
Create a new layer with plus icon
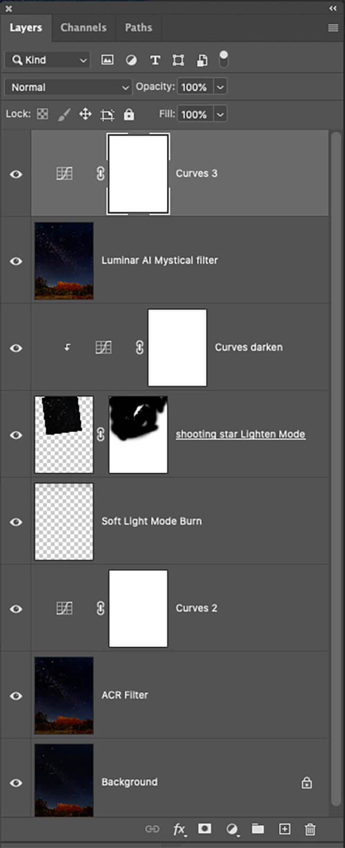click(285, 829)
